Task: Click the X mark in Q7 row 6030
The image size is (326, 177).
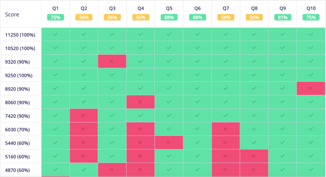Action: pos(225,129)
